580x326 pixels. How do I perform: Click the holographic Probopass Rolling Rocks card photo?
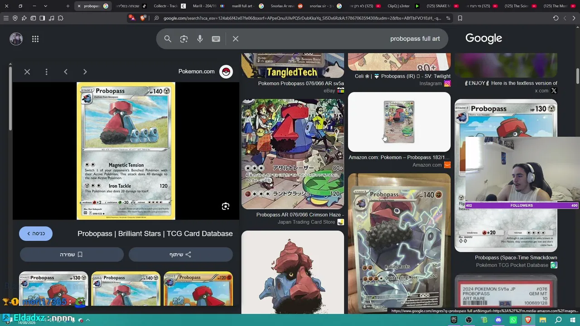pyautogui.click(x=399, y=243)
